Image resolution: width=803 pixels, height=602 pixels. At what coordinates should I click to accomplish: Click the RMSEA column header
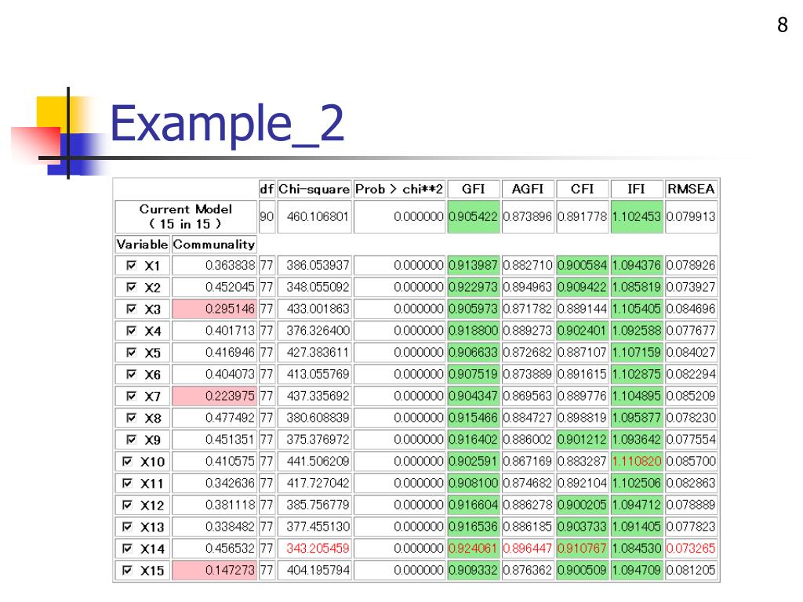[691, 189]
